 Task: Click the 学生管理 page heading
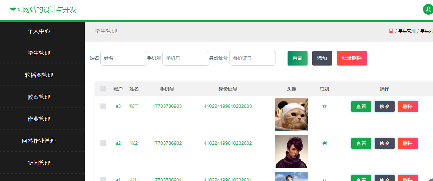click(106, 31)
